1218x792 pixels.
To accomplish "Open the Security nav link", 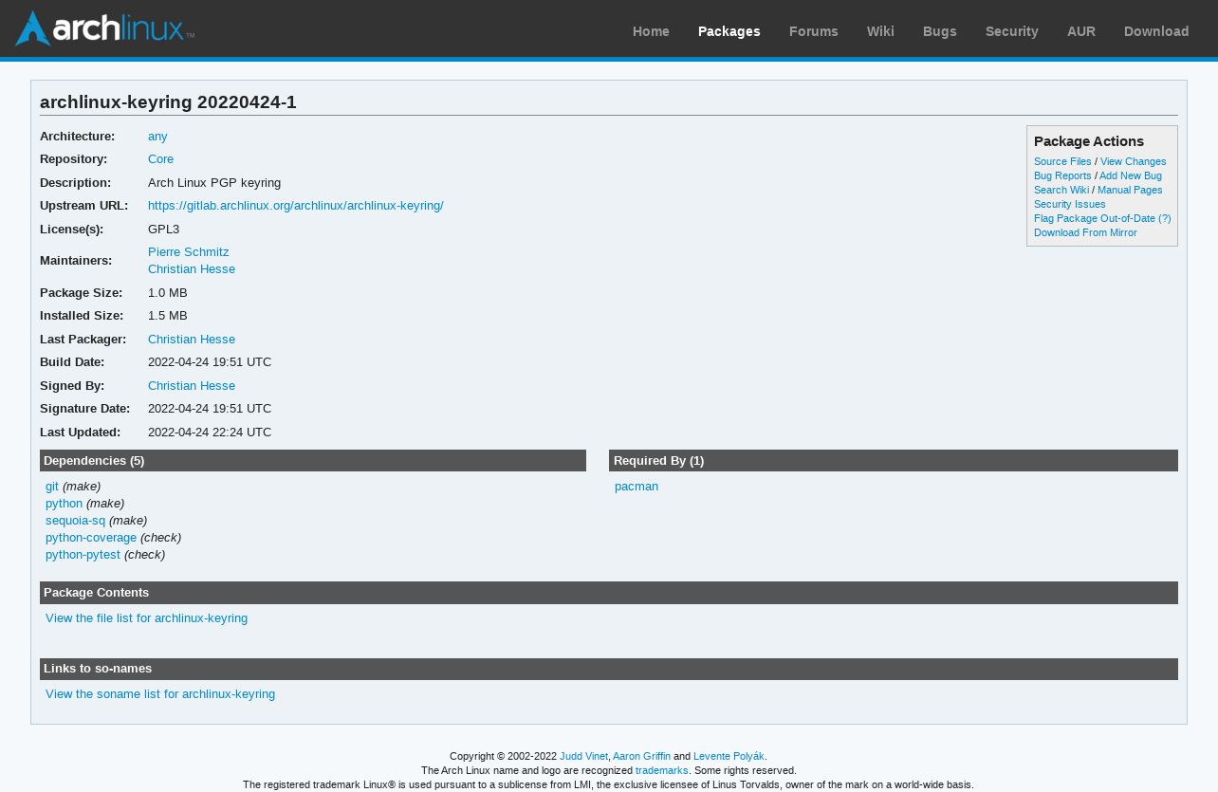I will (1011, 31).
